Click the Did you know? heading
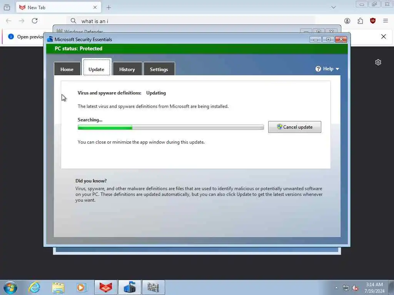Screen dimensions: 394x295 point(91,181)
